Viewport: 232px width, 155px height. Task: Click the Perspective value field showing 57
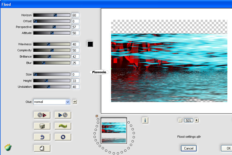[76, 27]
